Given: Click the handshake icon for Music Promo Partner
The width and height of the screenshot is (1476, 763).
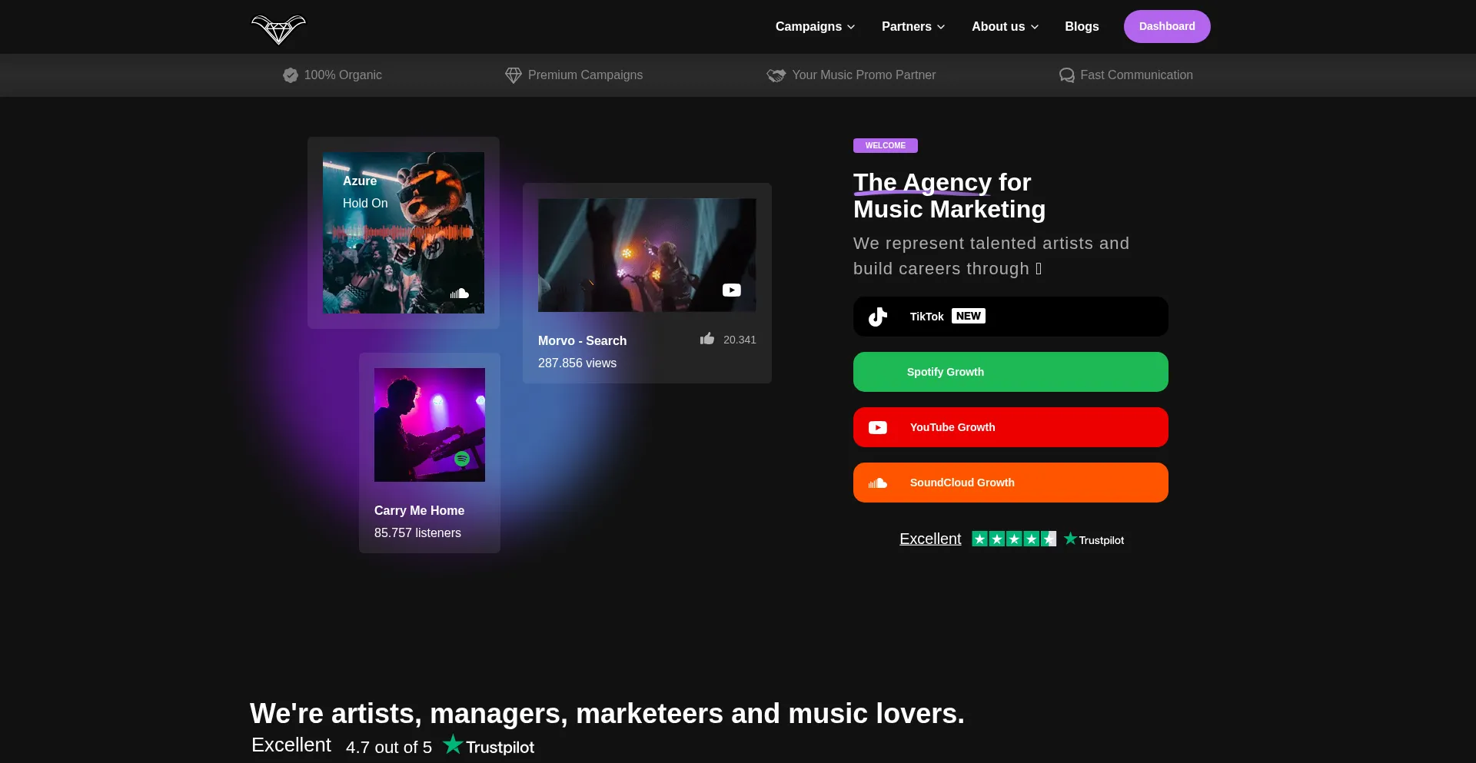Looking at the screenshot, I should pyautogui.click(x=776, y=75).
